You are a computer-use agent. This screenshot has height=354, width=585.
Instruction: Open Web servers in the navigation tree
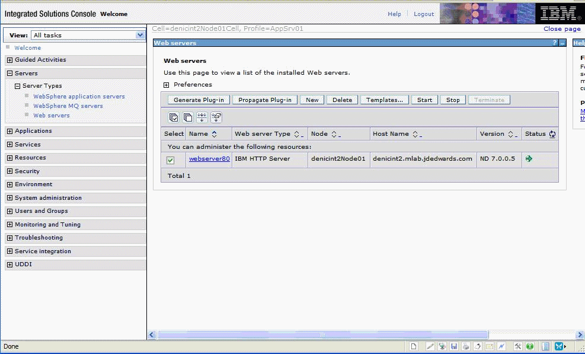(x=52, y=116)
